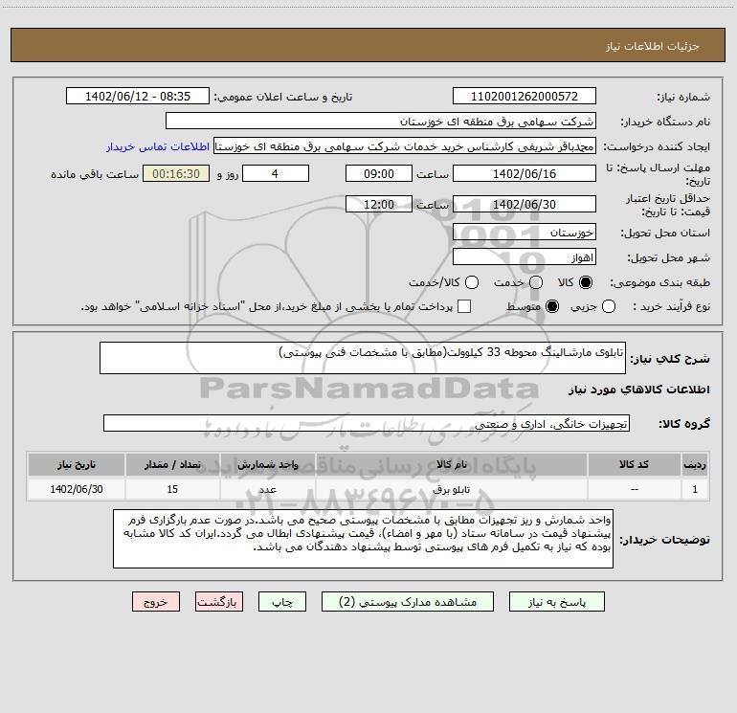Choose the متوسط purchase type radio

(x=552, y=306)
